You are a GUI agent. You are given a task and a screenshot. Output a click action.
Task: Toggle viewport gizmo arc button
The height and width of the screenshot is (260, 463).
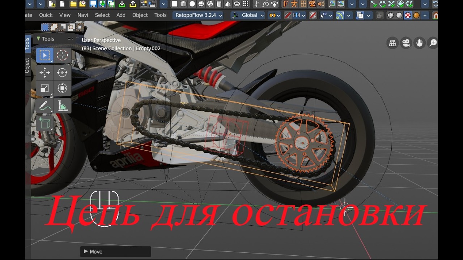340,16
